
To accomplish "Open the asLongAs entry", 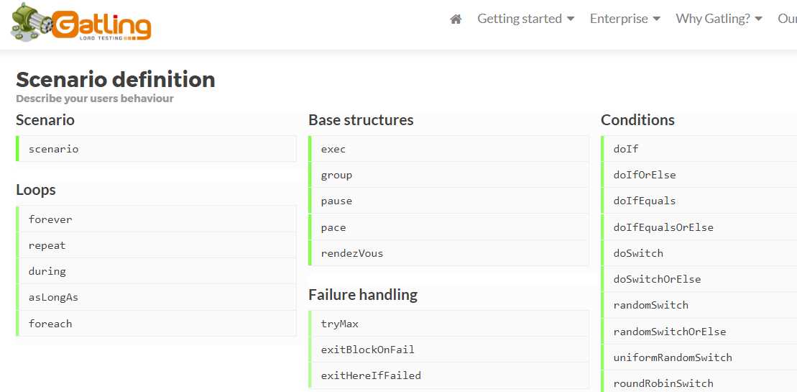I will tap(156, 297).
